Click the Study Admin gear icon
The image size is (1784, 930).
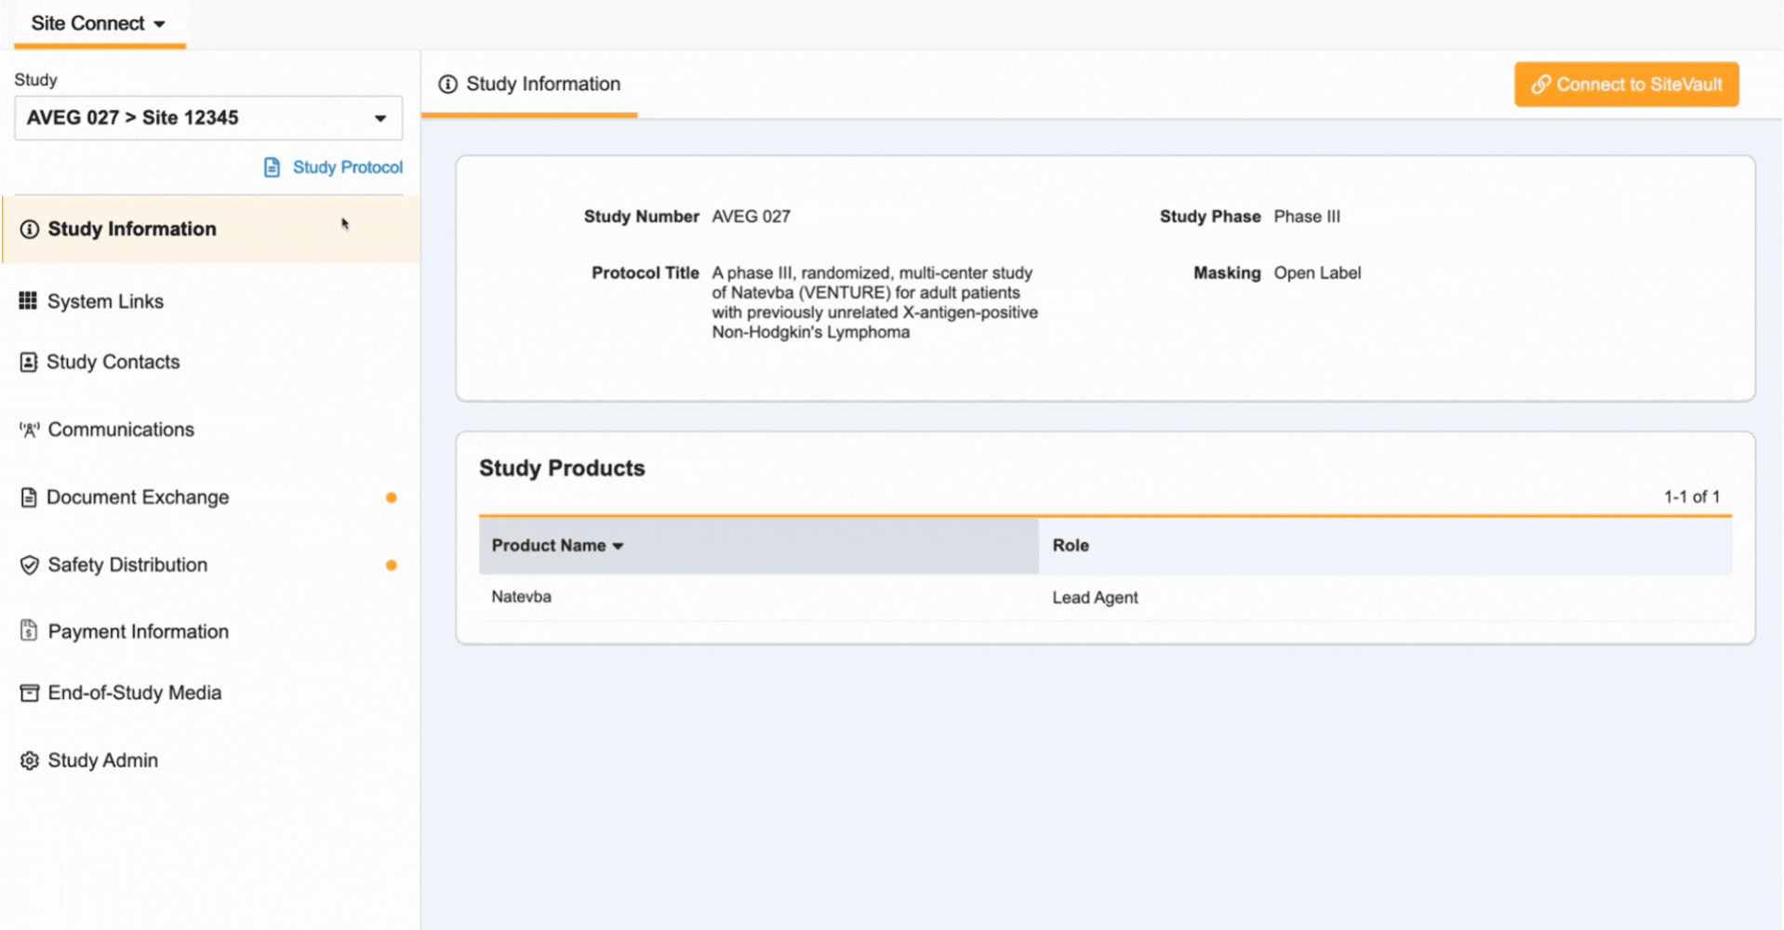point(29,761)
